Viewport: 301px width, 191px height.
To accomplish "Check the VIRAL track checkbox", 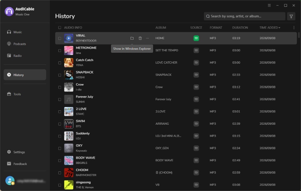I will 59,38.
